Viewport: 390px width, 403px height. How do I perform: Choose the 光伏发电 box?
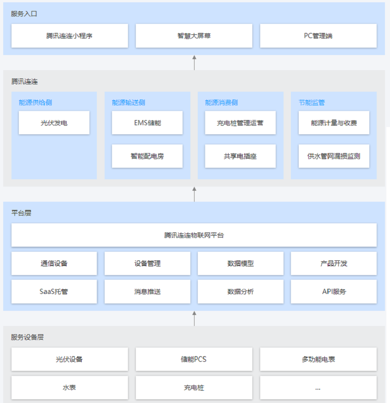pyautogui.click(x=54, y=122)
